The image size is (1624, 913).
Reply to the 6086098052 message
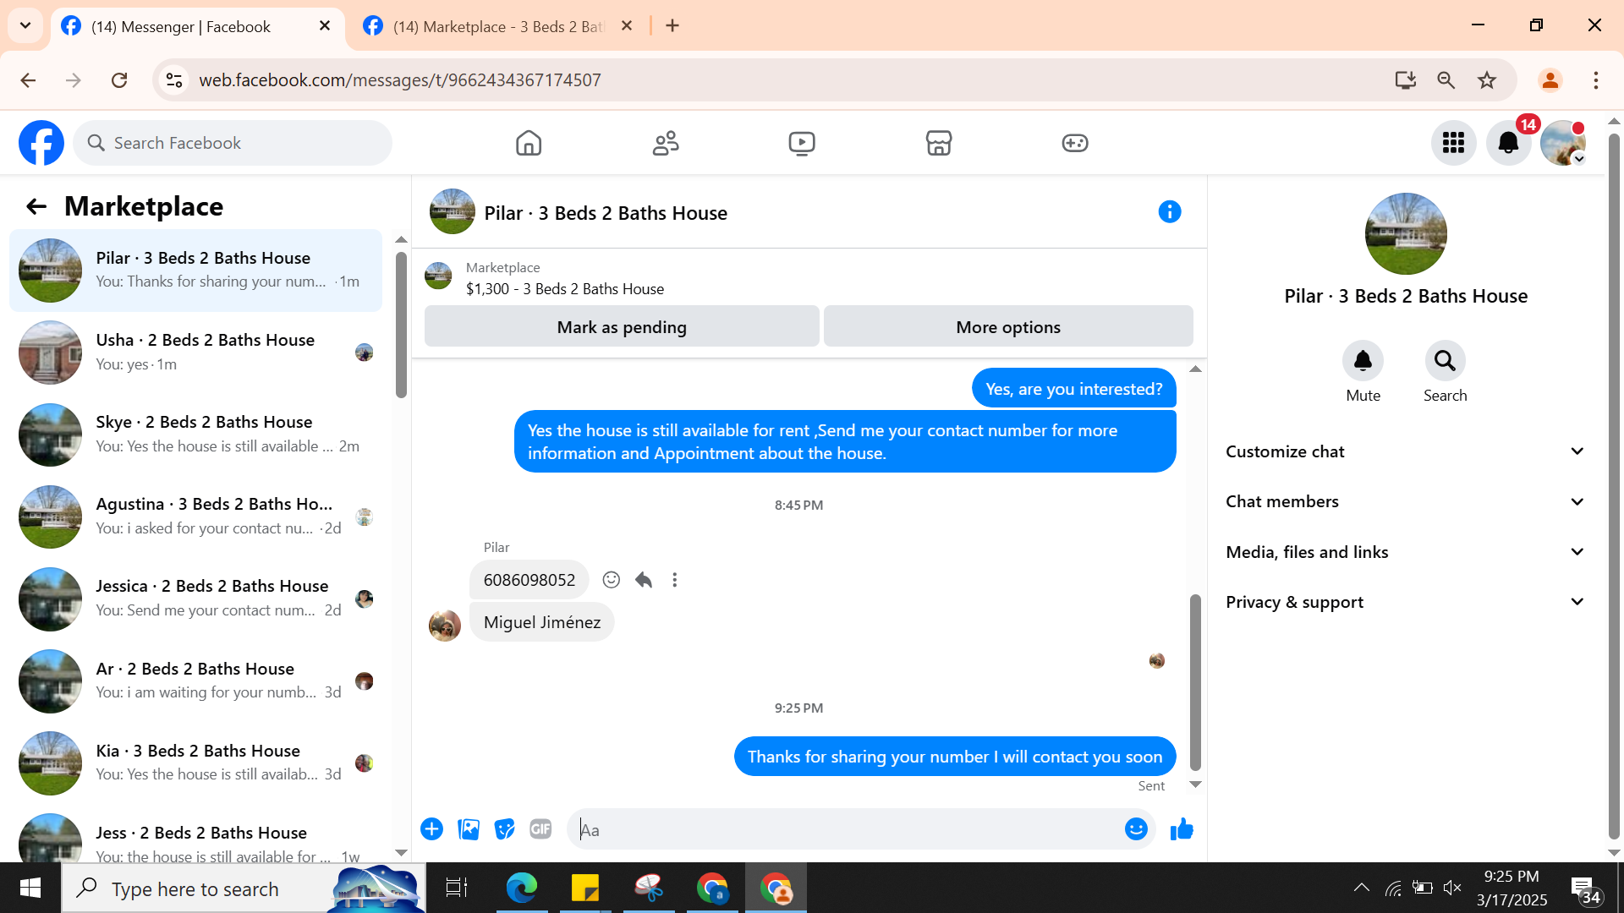644,580
